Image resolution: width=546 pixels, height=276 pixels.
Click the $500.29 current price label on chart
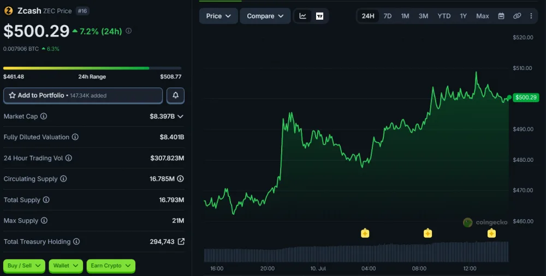[x=526, y=97]
